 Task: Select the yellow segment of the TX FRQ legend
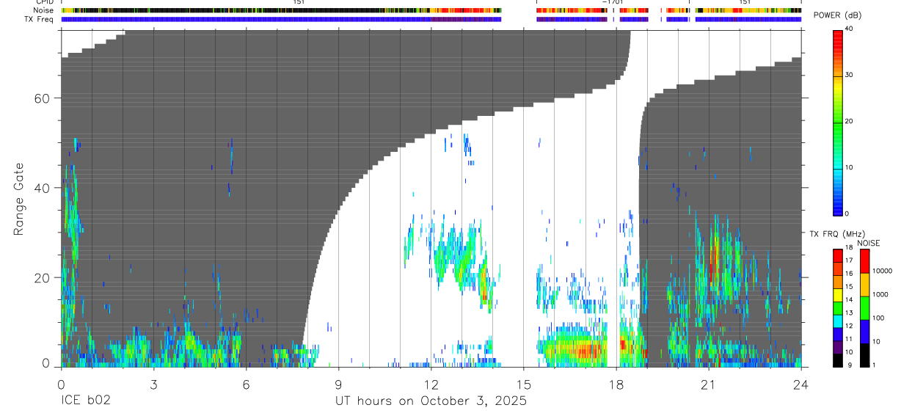coord(838,295)
